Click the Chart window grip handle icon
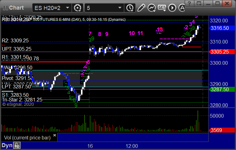236x150 pixels. coord(6,8)
